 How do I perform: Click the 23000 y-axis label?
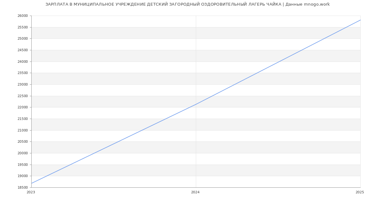23,85
